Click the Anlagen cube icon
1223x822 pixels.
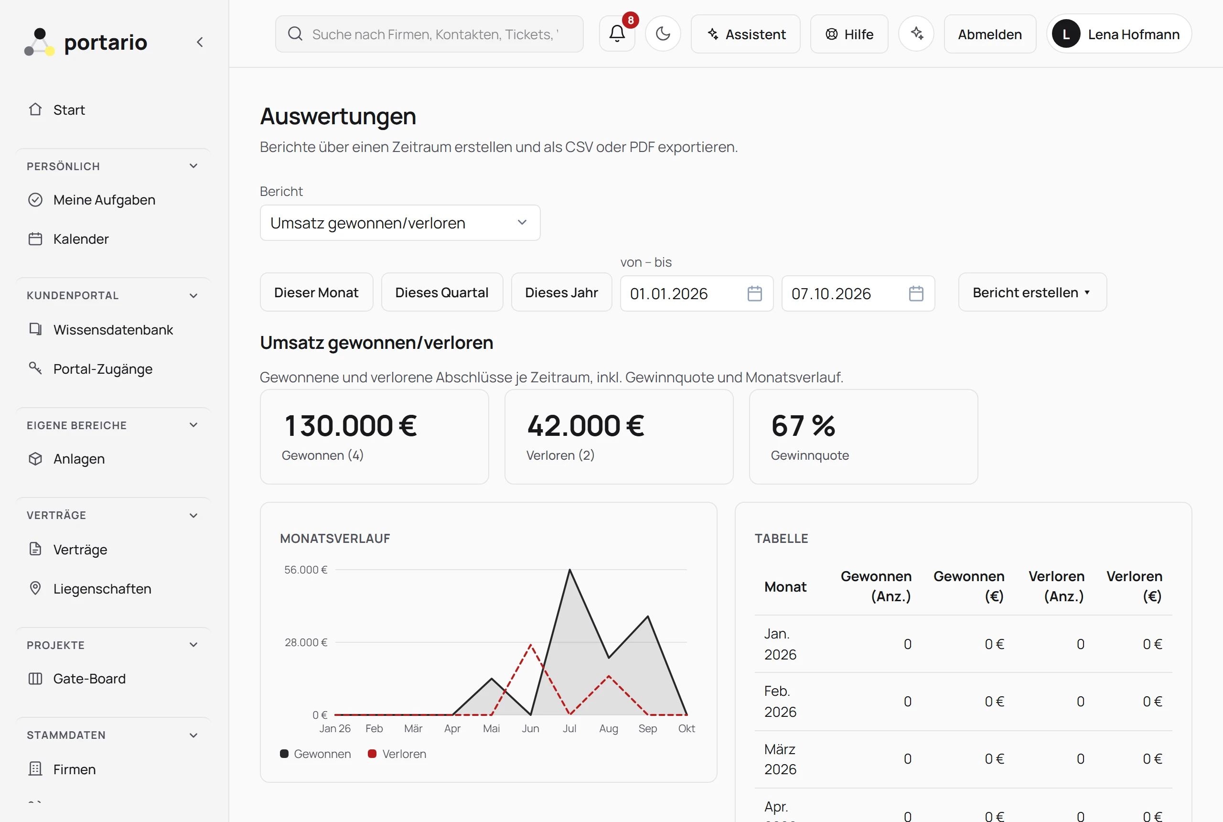35,459
